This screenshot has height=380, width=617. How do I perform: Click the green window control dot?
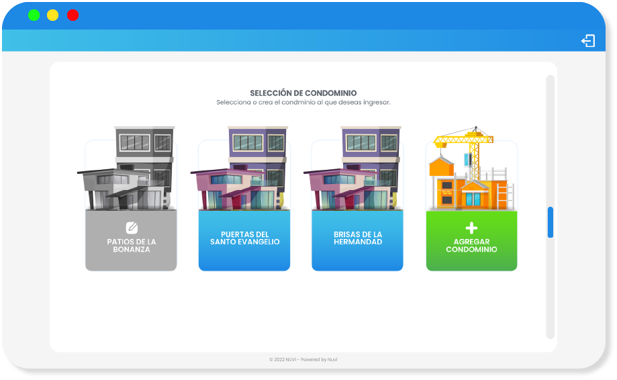(34, 15)
